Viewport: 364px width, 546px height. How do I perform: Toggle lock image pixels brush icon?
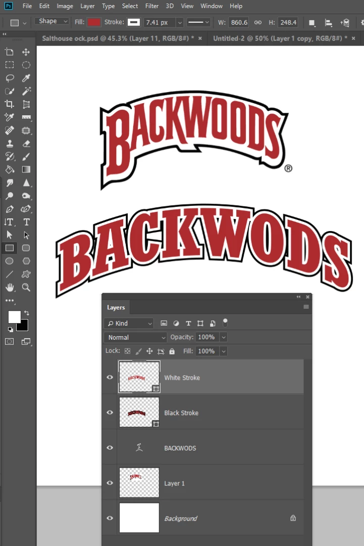pos(139,351)
